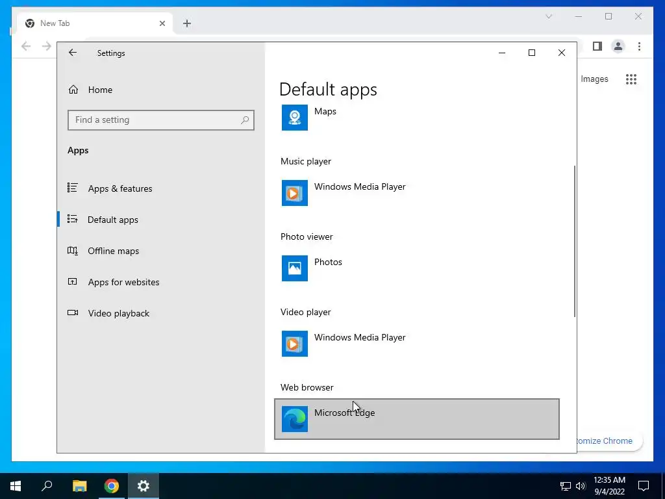Open Google apps grid in Chrome

pyautogui.click(x=631, y=79)
